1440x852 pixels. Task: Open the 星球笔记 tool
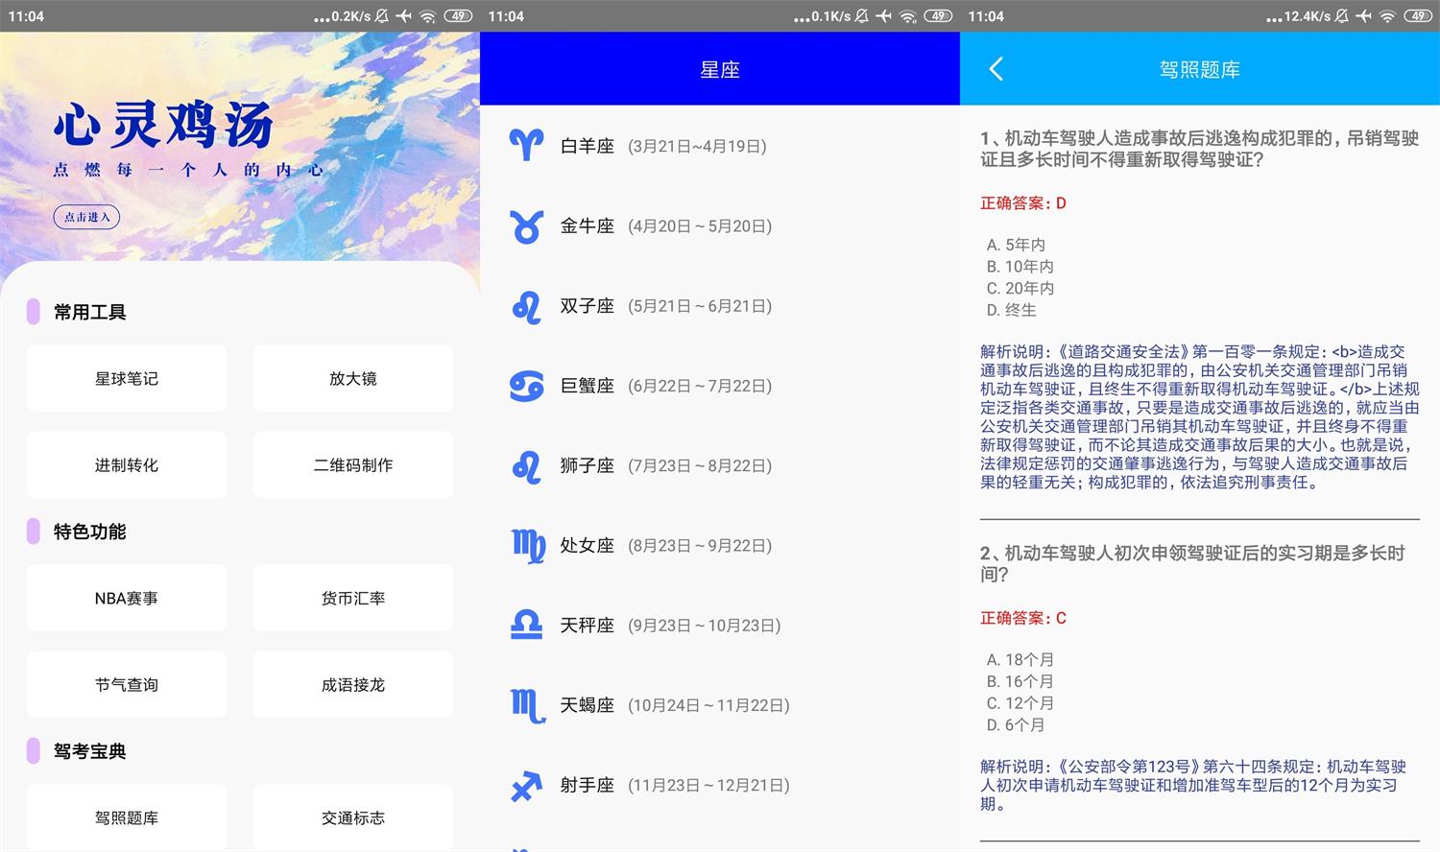coord(126,377)
